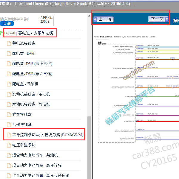Click page icon beside 配电盒- DV8 (寒冷气候)
Viewport: 179px width, 179px height.
pyautogui.click(x=9, y=74)
